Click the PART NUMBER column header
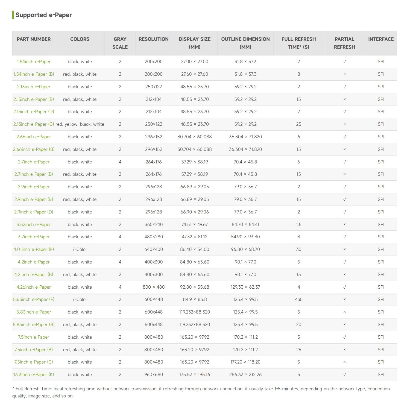 (x=34, y=39)
